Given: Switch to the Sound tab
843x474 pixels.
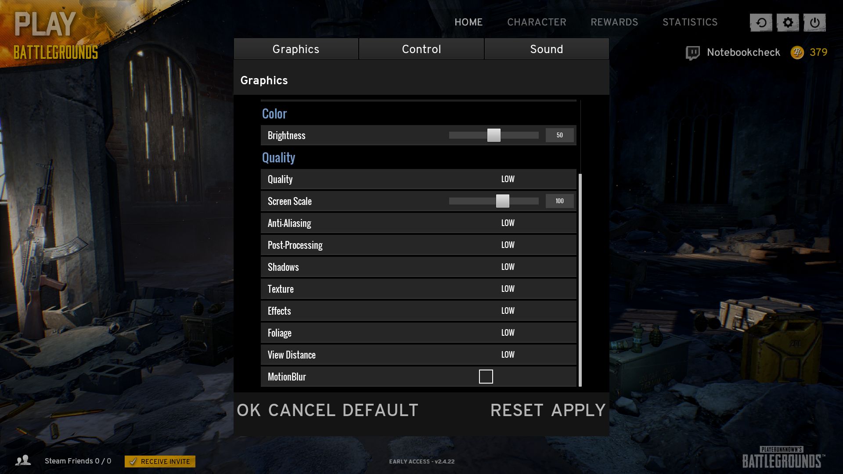Looking at the screenshot, I should click(x=547, y=49).
